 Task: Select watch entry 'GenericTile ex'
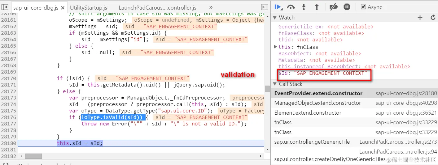[326, 27]
